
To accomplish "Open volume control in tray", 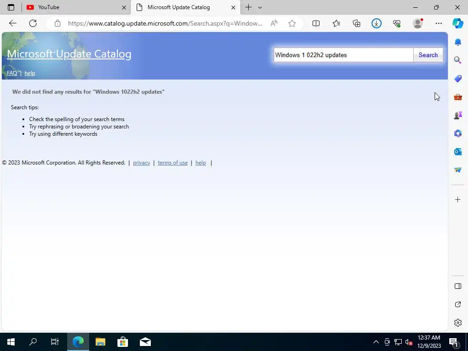I will tap(409, 342).
